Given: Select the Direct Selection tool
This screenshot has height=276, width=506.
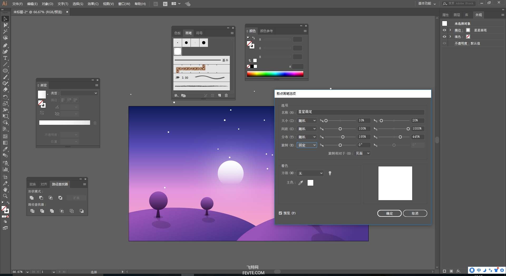Looking at the screenshot, I should click(x=5, y=25).
